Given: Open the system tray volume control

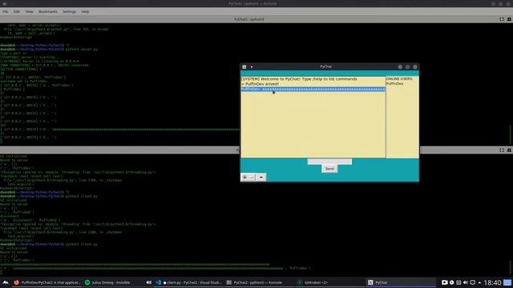Looking at the screenshot, I should click(465, 282).
